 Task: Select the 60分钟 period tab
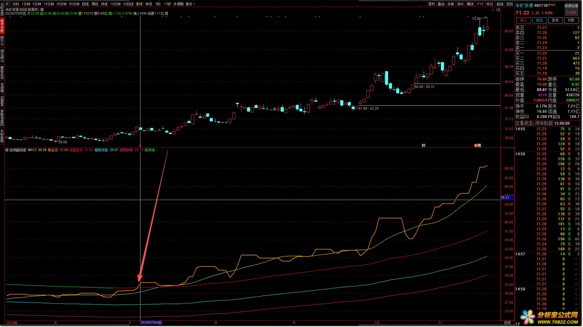click(74, 4)
